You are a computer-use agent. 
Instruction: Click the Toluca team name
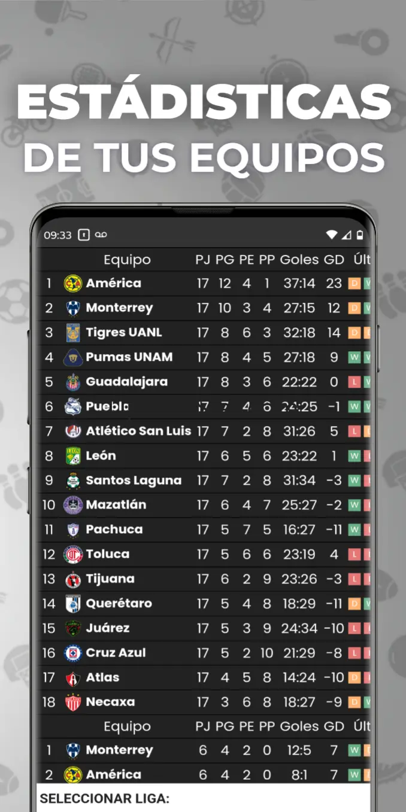click(x=108, y=554)
